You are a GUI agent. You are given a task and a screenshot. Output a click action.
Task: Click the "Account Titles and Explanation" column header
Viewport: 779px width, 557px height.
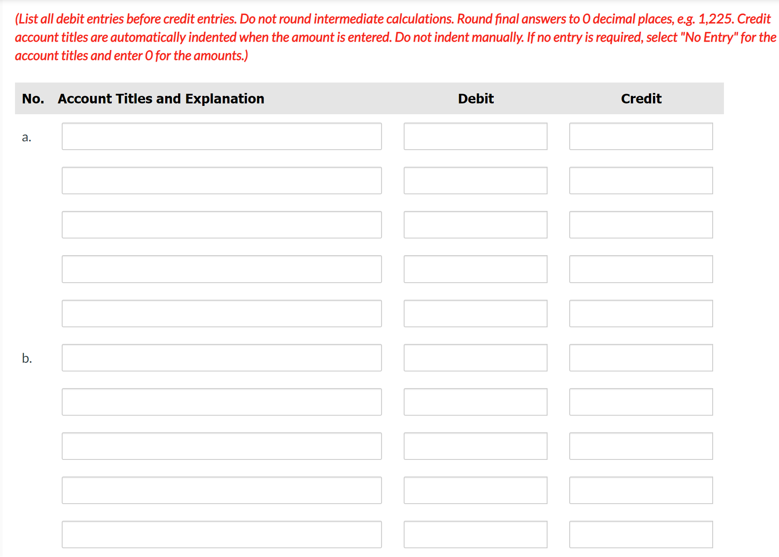tap(161, 99)
